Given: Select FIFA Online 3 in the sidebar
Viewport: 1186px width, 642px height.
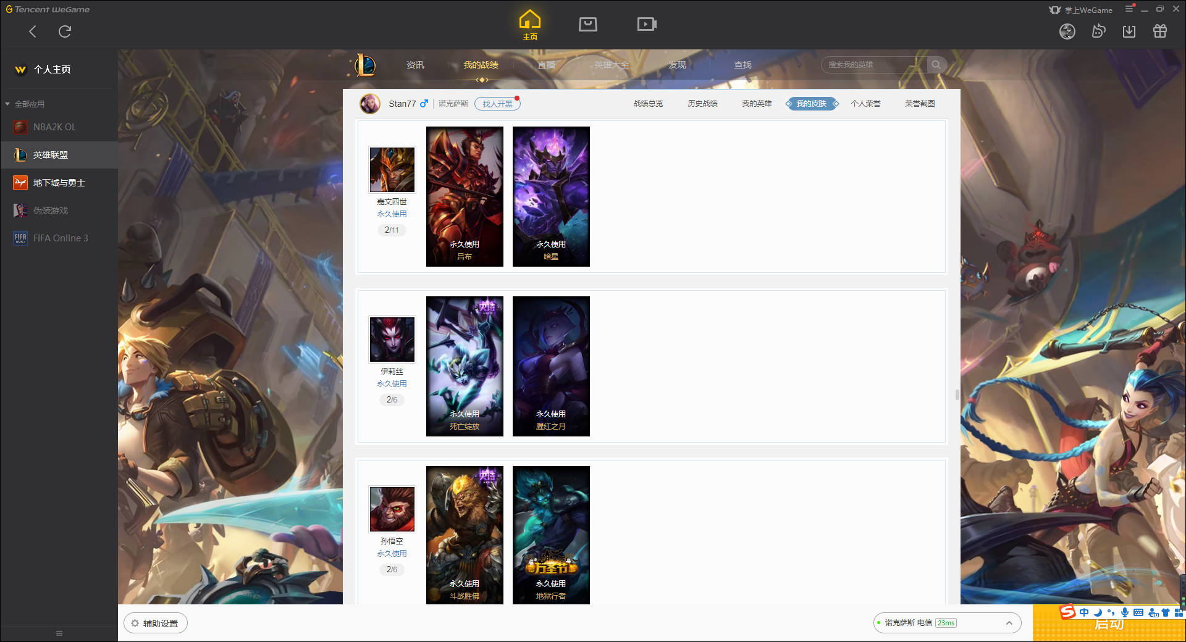Looking at the screenshot, I should 59,238.
